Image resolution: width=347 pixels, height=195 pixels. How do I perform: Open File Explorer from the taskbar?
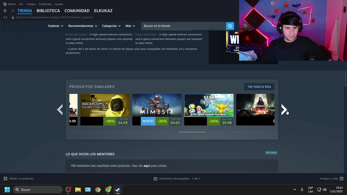78,190
